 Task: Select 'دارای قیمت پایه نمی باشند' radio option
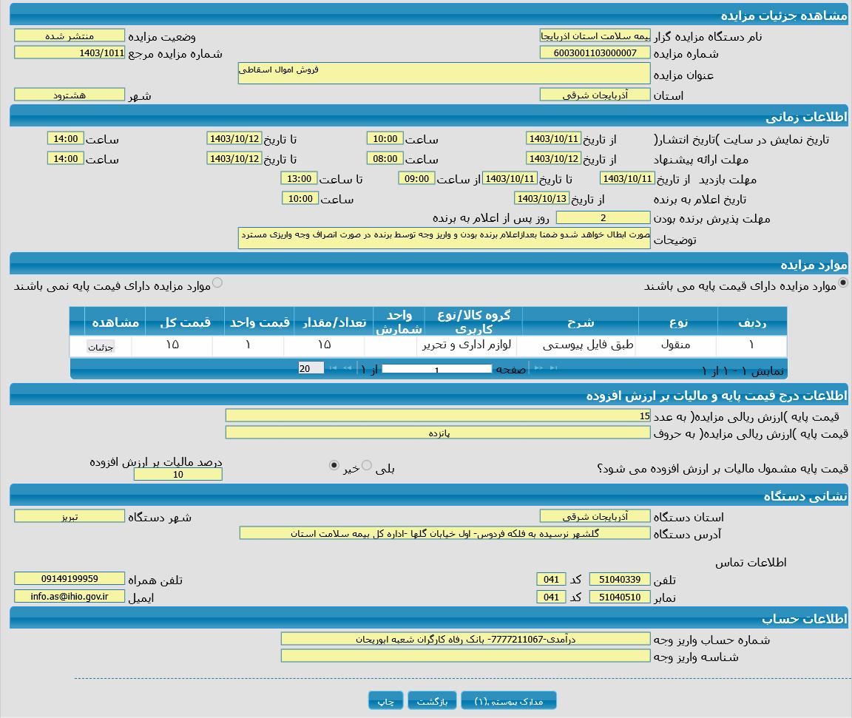click(x=217, y=282)
